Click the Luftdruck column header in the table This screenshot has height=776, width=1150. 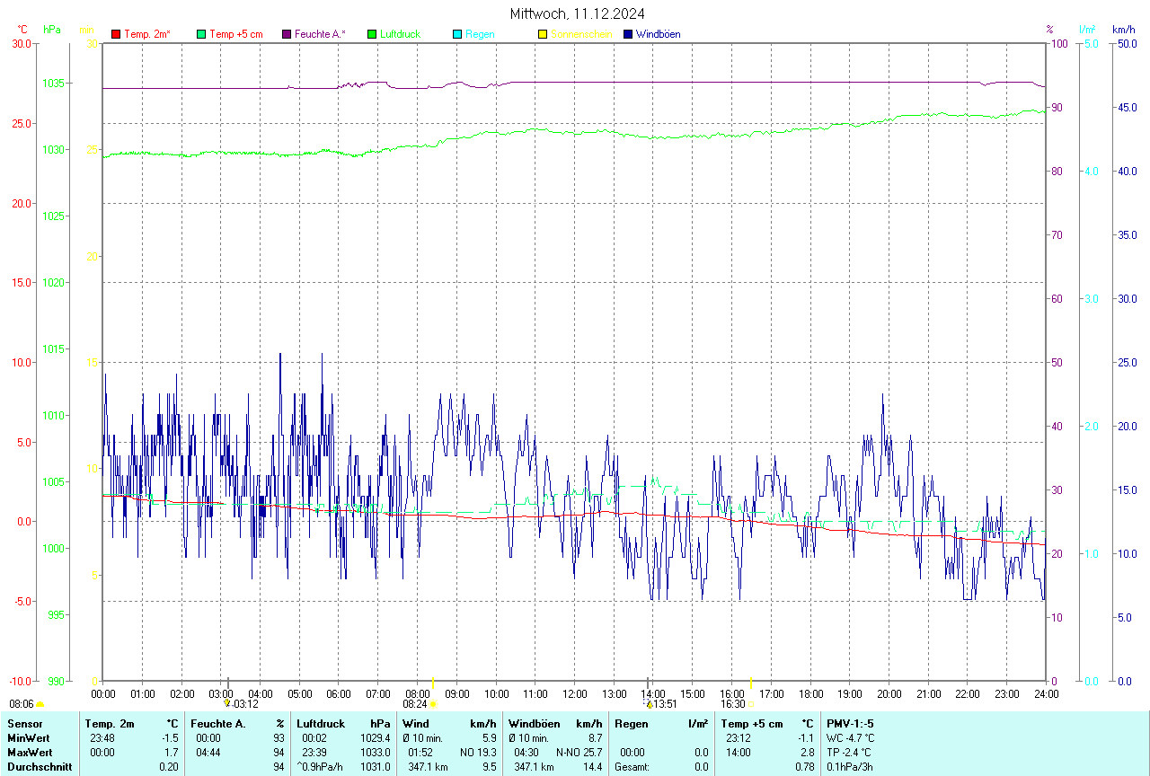(x=321, y=724)
